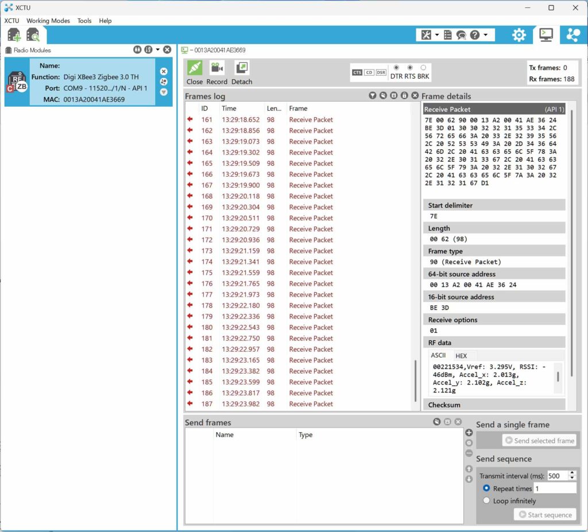
Task: Click Send selected frame button
Action: (x=539, y=441)
